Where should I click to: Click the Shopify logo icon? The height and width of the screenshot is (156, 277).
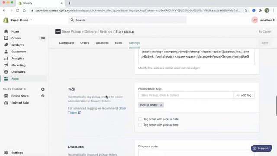6,20
